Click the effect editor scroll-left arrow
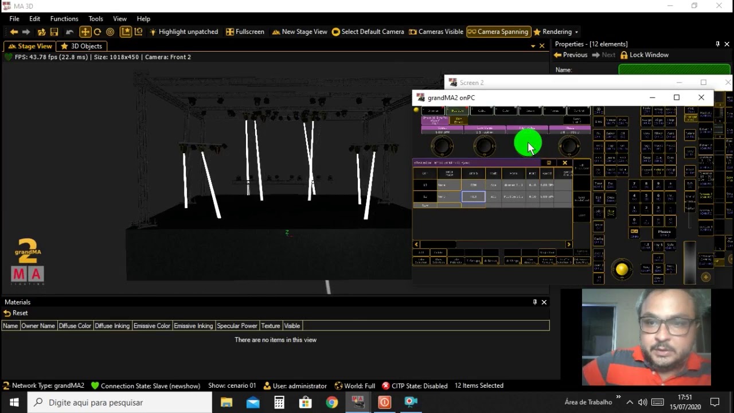Viewport: 734px width, 413px height. 416,244
